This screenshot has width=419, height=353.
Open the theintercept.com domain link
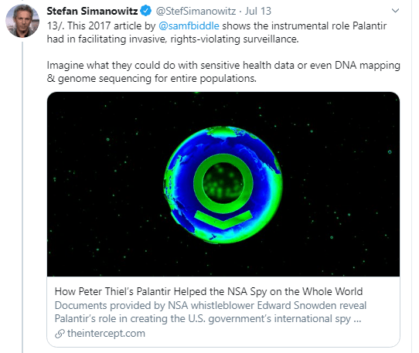(106, 333)
